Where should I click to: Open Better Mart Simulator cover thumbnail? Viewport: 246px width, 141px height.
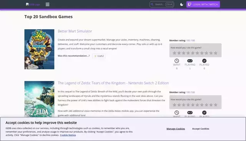(x=39, y=49)
